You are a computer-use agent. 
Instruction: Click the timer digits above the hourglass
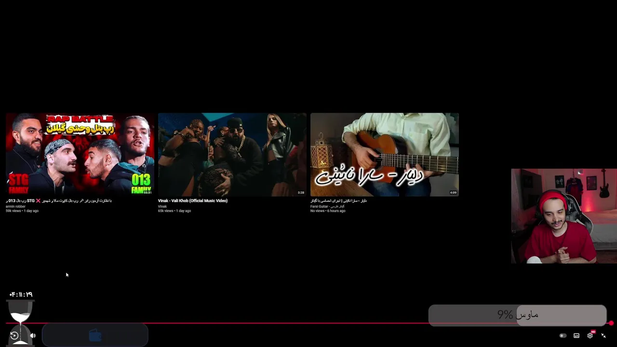pos(21,294)
